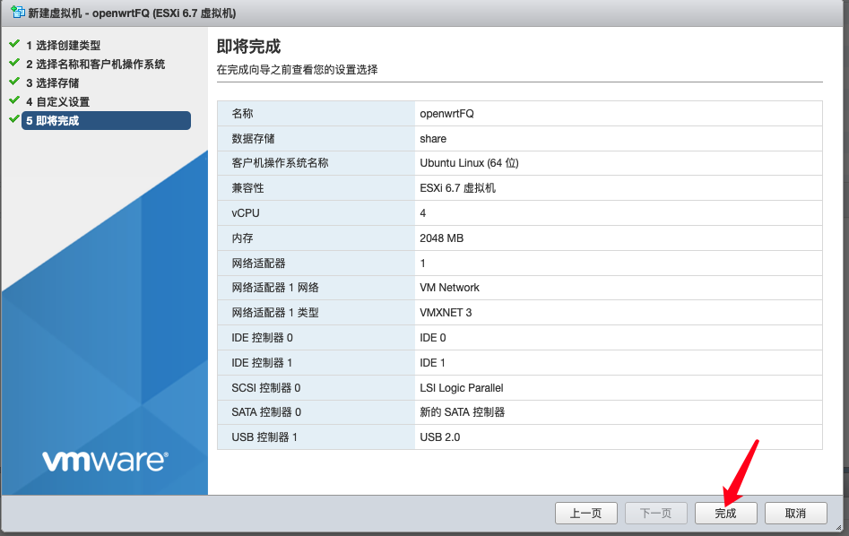849x536 pixels.
Task: Click green checkmark beside 自定义设置
Action: click(14, 100)
